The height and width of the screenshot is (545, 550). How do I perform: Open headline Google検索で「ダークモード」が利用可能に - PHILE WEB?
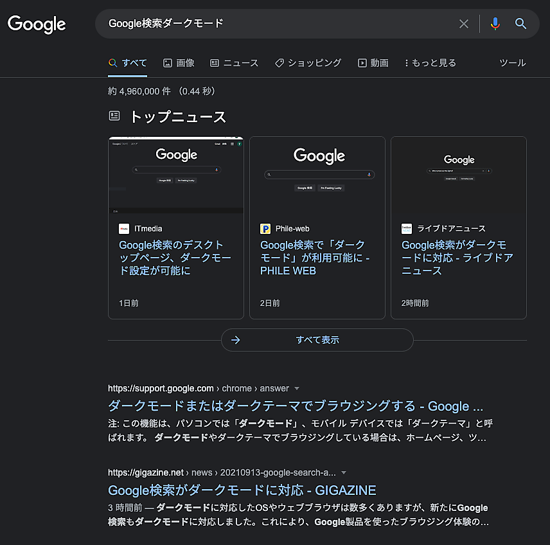point(315,258)
